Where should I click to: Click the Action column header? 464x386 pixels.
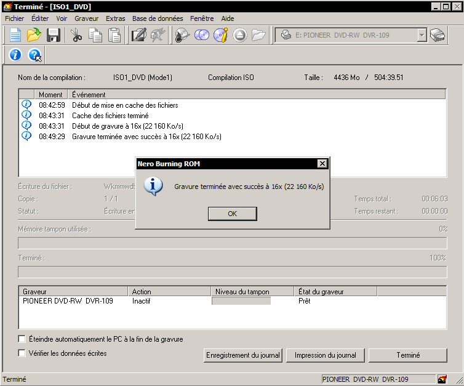click(x=170, y=291)
